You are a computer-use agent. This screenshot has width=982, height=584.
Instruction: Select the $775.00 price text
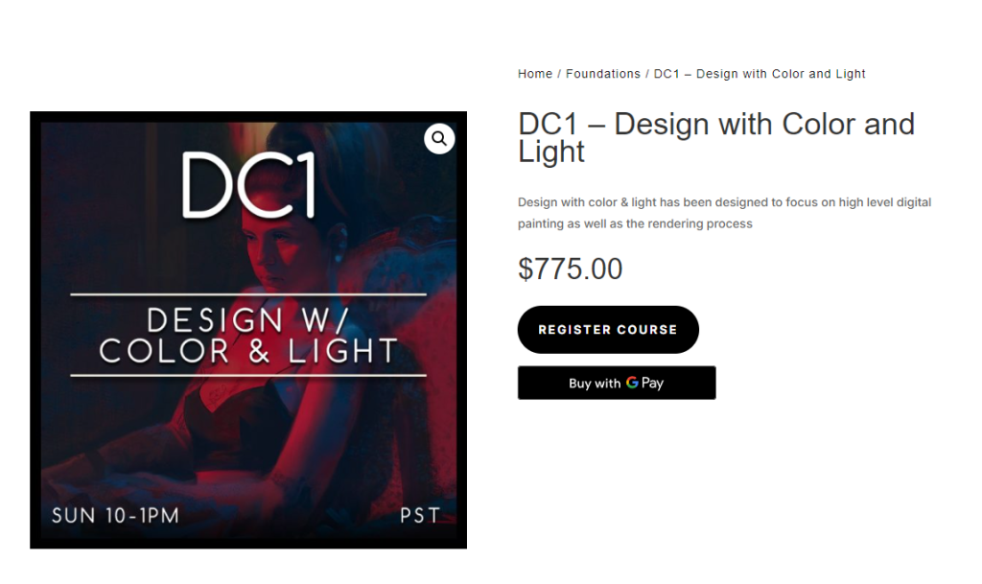pos(571,269)
